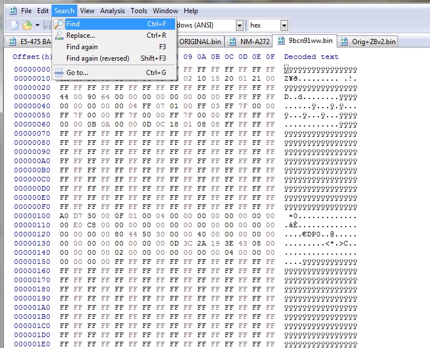The image size is (430, 348).
Task: Click the Replace A-to-B icon
Action: coord(59,35)
